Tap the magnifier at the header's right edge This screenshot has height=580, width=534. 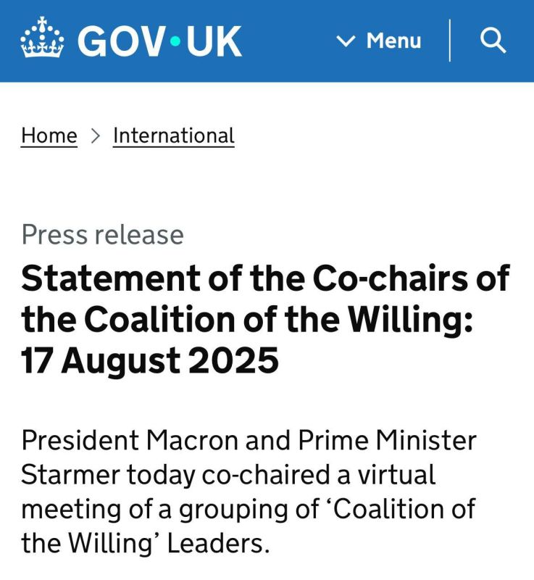point(494,41)
